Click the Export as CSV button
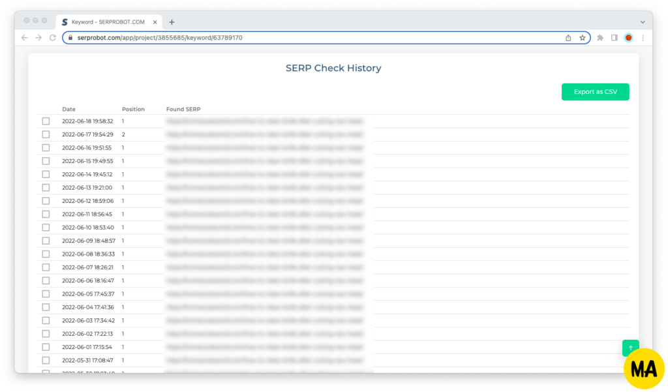This screenshot has width=668, height=392. click(x=595, y=92)
